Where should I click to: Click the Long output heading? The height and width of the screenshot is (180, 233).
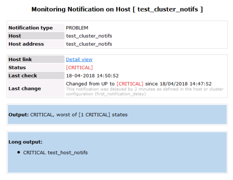click(25, 142)
